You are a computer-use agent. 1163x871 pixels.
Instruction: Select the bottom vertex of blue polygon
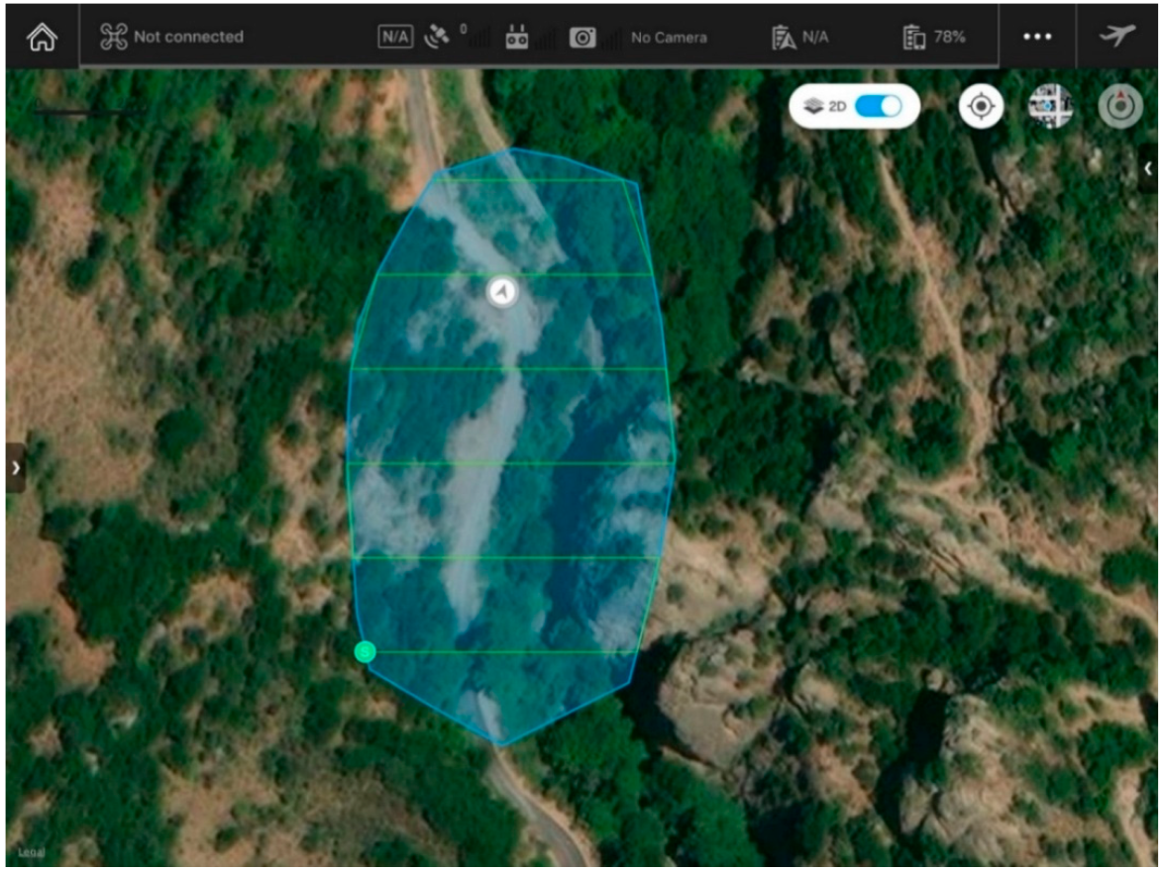(x=501, y=743)
